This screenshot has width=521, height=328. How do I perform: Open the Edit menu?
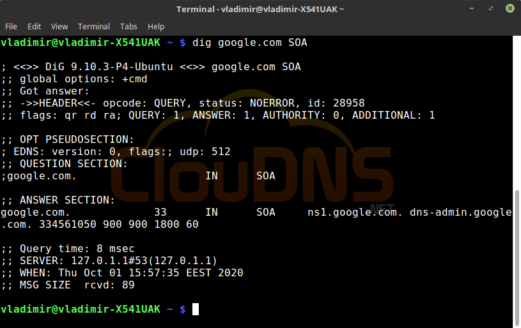point(34,27)
